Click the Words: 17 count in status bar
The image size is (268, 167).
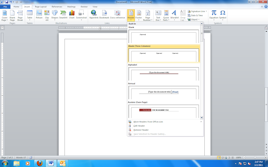[x=21, y=158]
